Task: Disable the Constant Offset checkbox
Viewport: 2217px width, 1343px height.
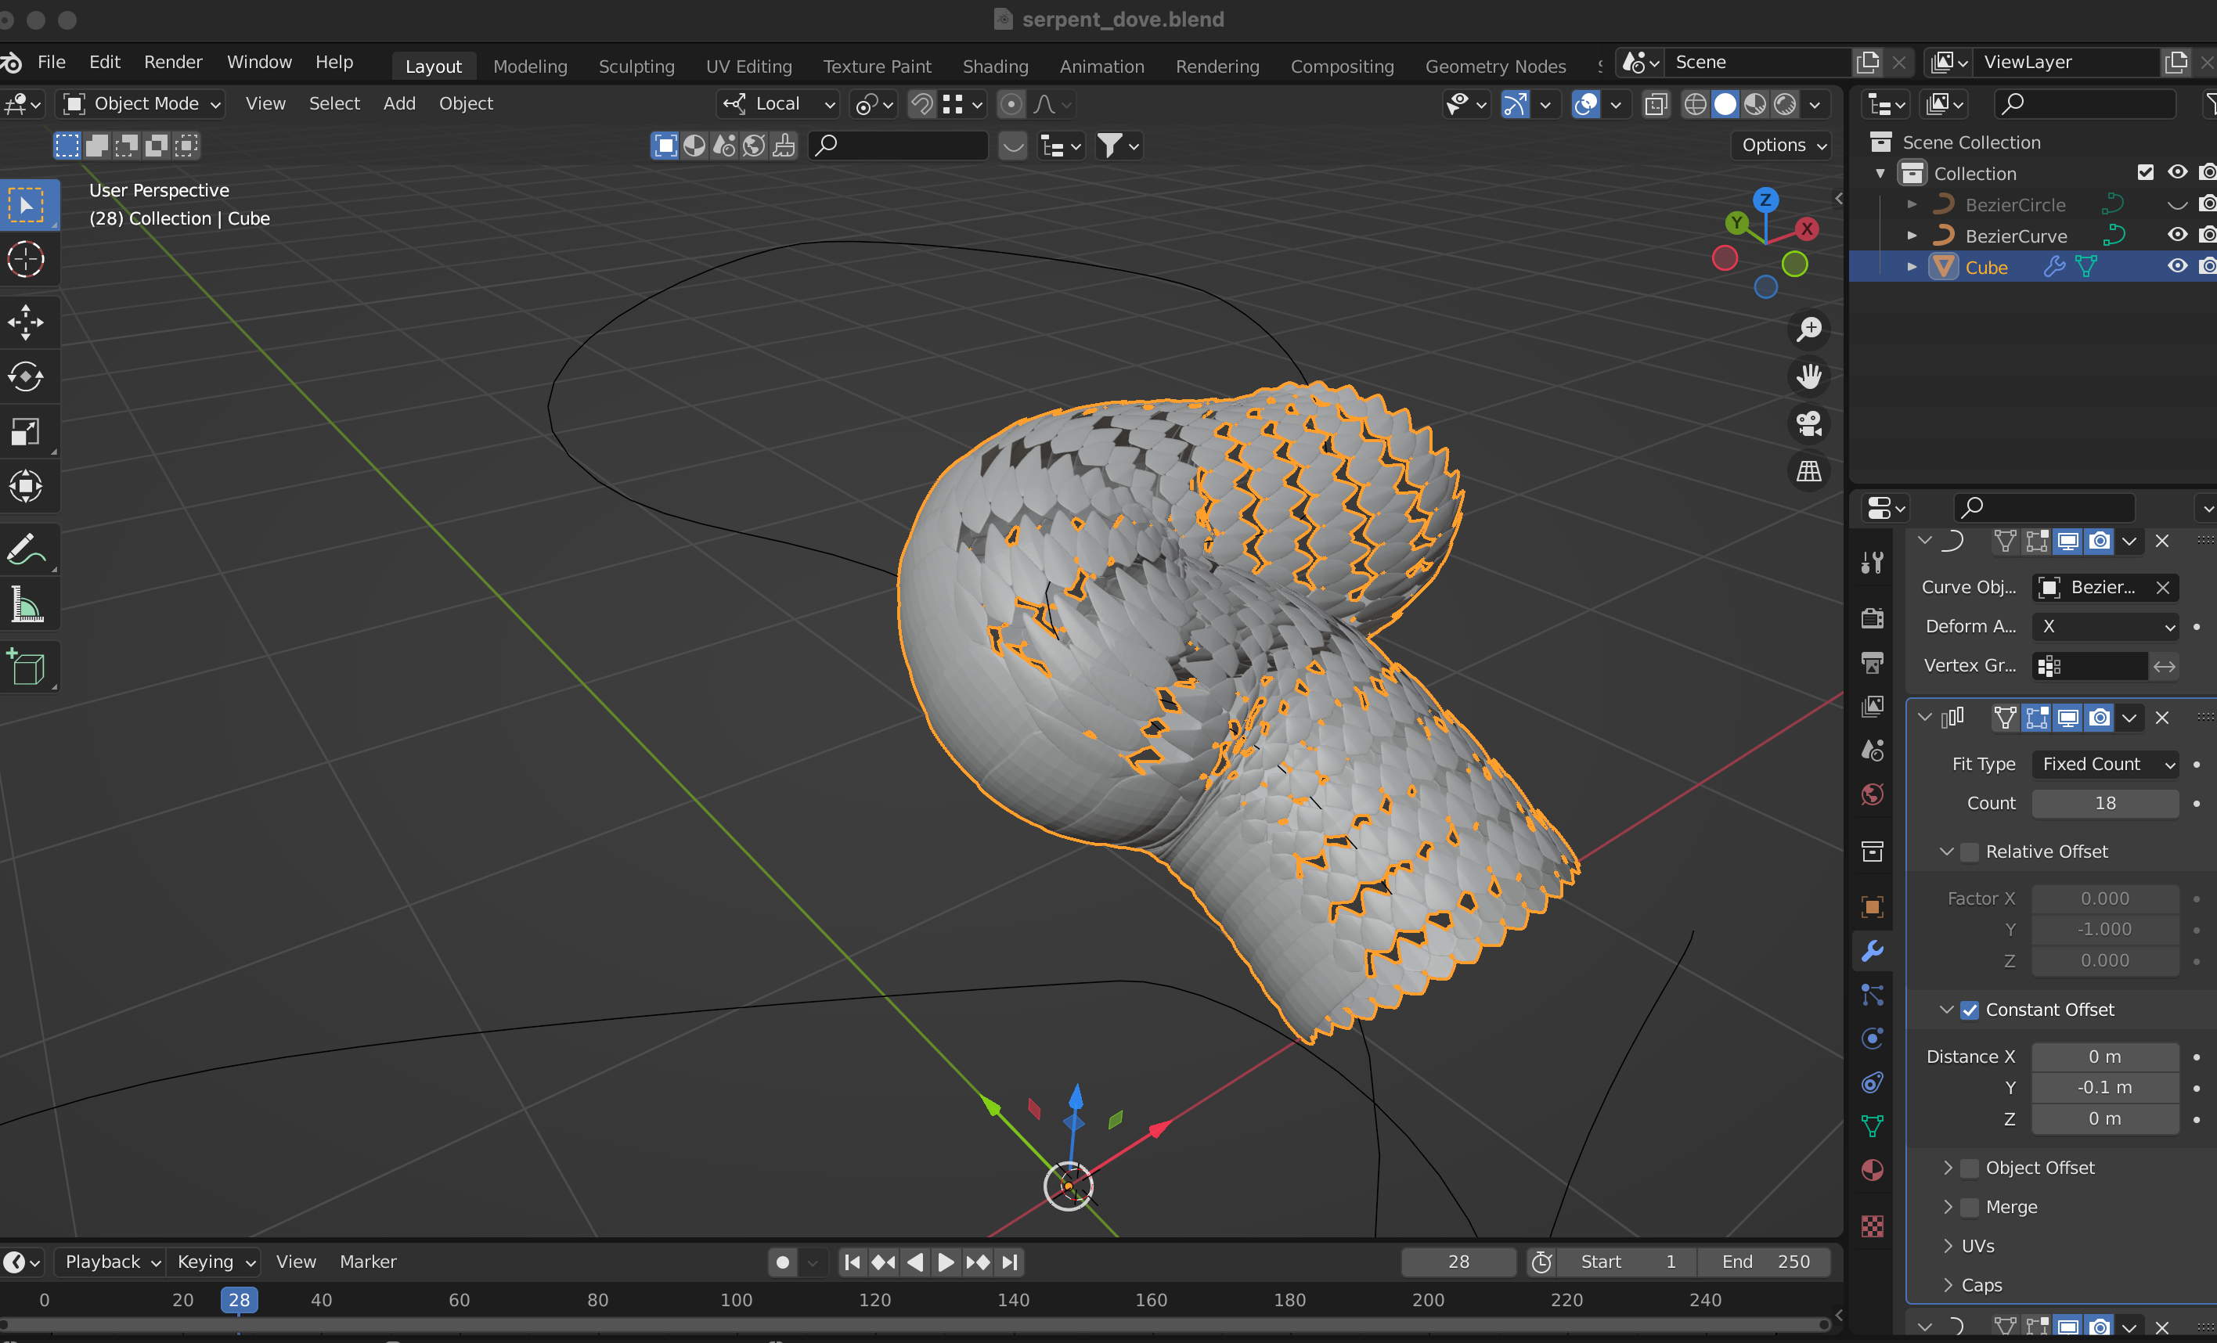Action: coord(1970,1010)
